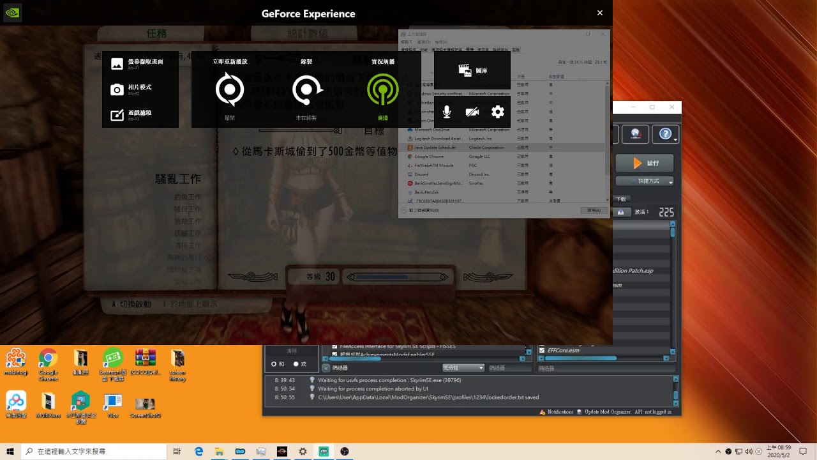Click Discord row in Task Manager startup list
817x460 pixels.
pyautogui.click(x=502, y=174)
